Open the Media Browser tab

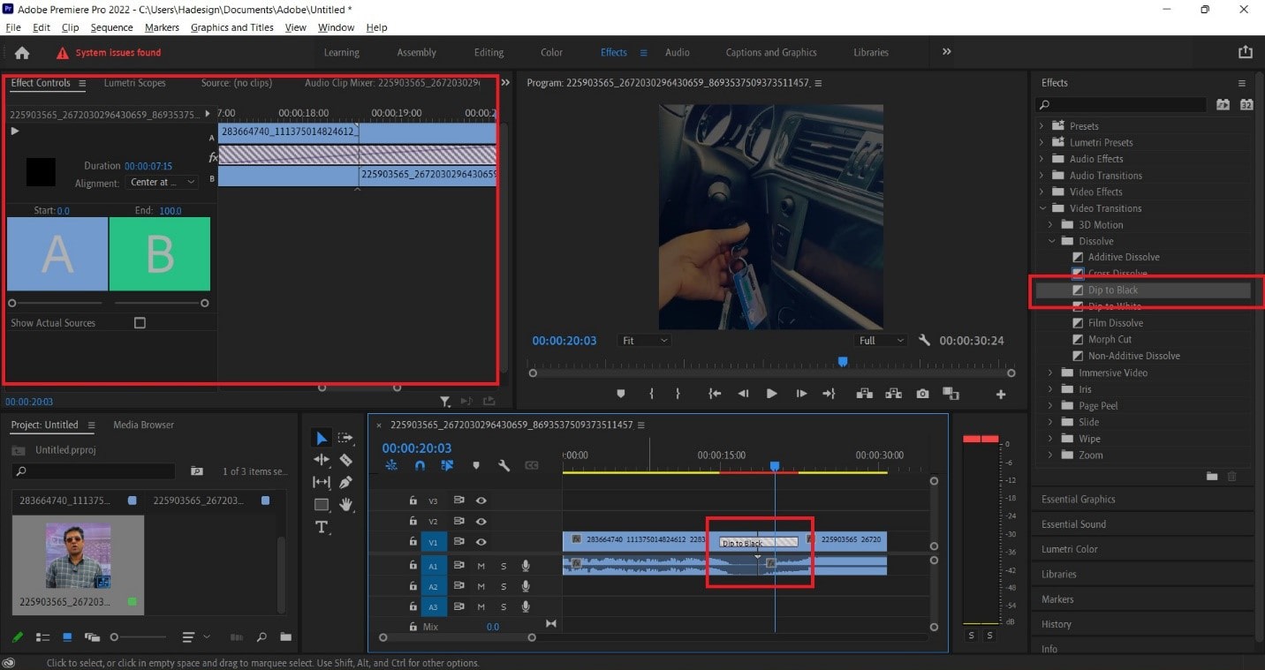click(143, 425)
